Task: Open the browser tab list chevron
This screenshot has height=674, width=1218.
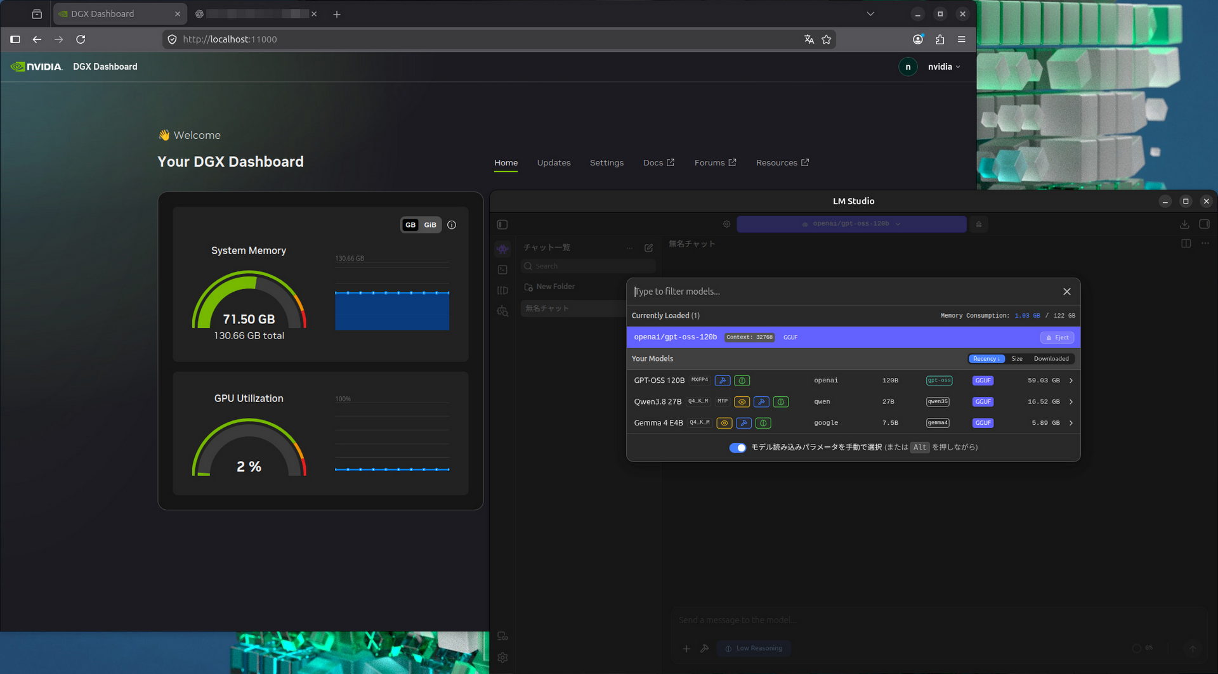Action: (870, 14)
